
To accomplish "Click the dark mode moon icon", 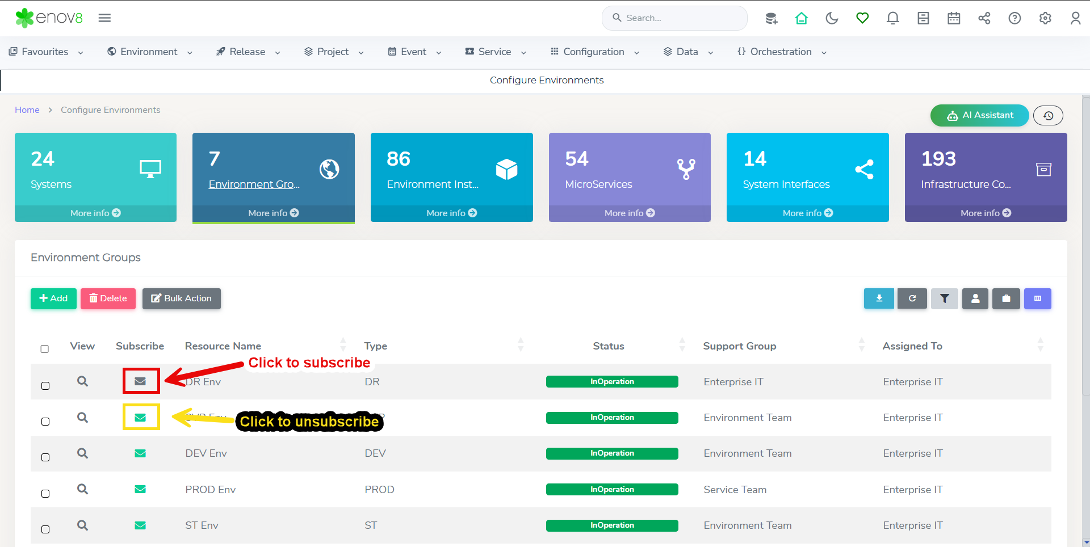I will pyautogui.click(x=832, y=18).
